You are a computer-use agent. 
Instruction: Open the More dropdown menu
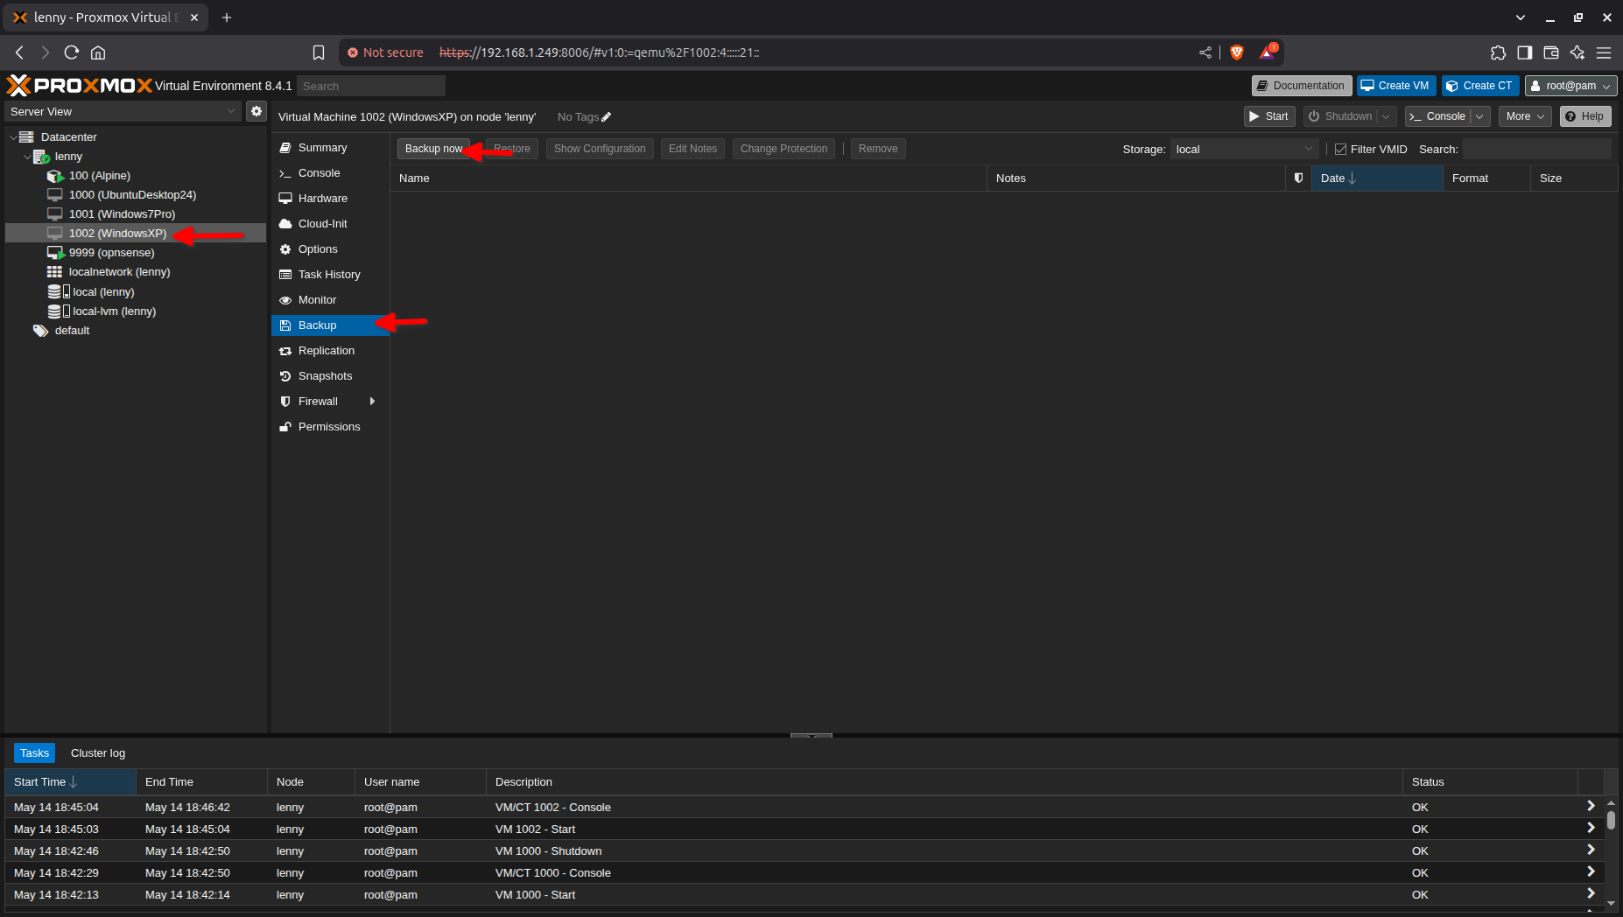coord(1525,116)
